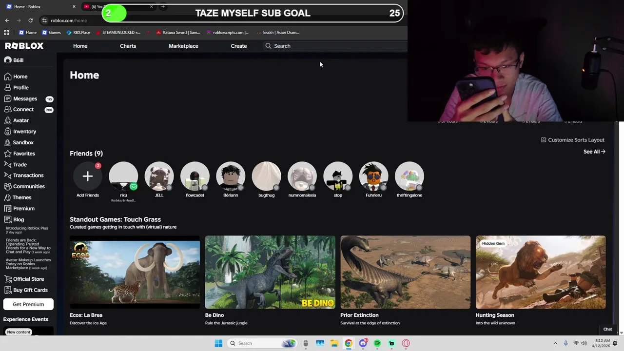
Task: Go back in the browser
Action: coord(7,20)
